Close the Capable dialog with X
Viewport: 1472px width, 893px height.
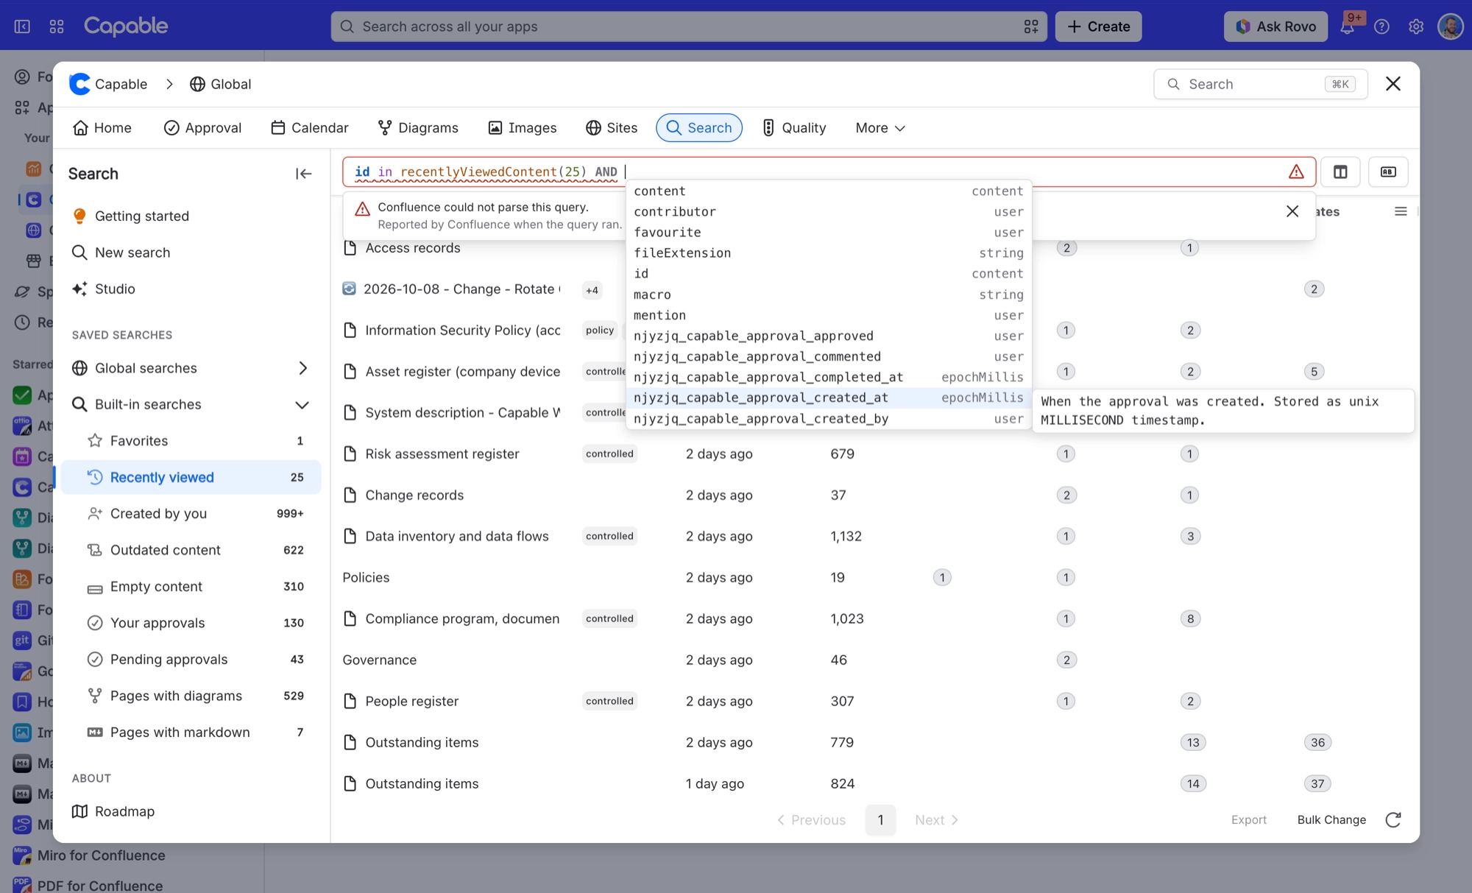(1393, 84)
